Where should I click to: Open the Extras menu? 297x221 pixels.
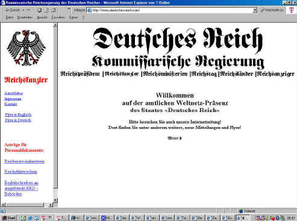[73, 17]
